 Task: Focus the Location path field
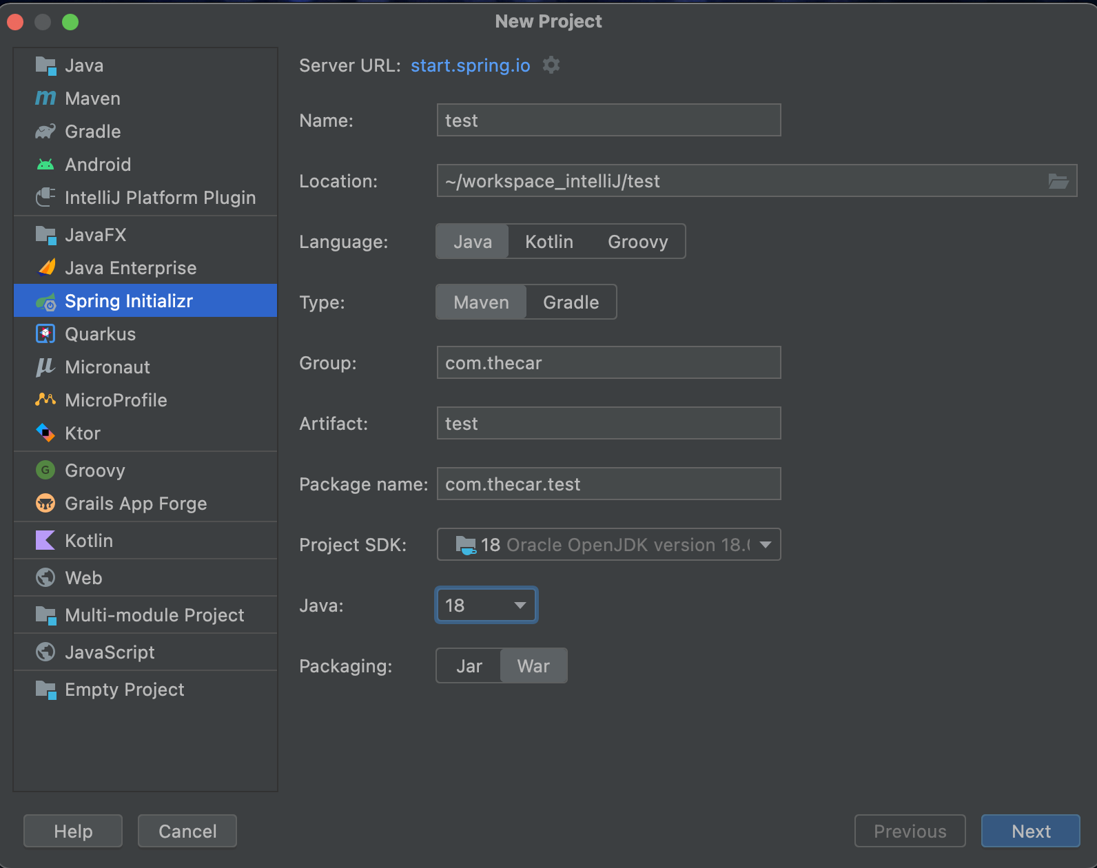(741, 181)
